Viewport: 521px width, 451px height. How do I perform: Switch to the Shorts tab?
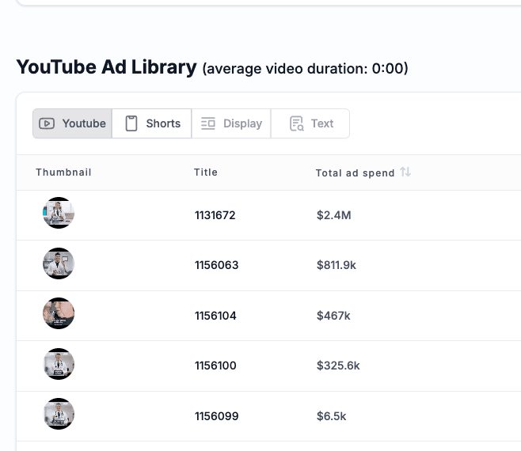(x=152, y=123)
